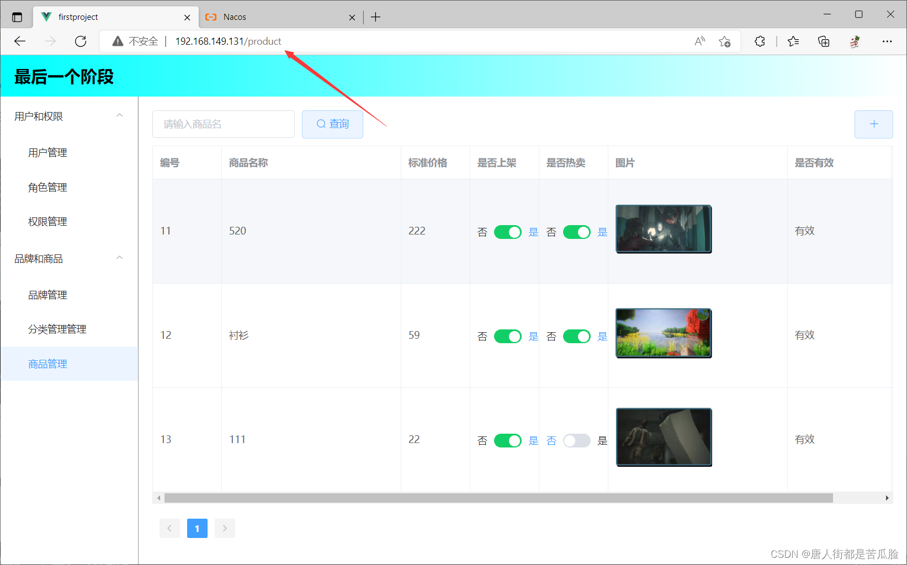907x565 pixels.
Task: Click the add product plus button
Action: pyautogui.click(x=874, y=124)
